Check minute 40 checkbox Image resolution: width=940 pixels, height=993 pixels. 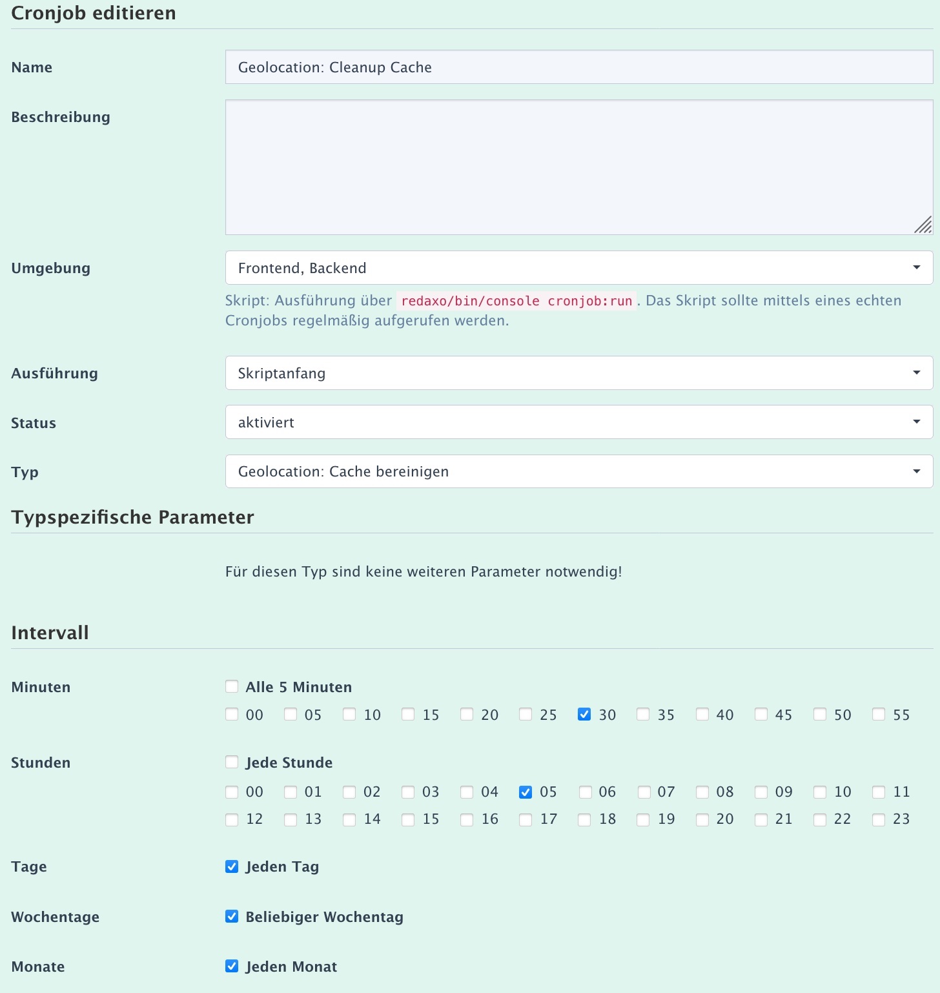coord(702,714)
